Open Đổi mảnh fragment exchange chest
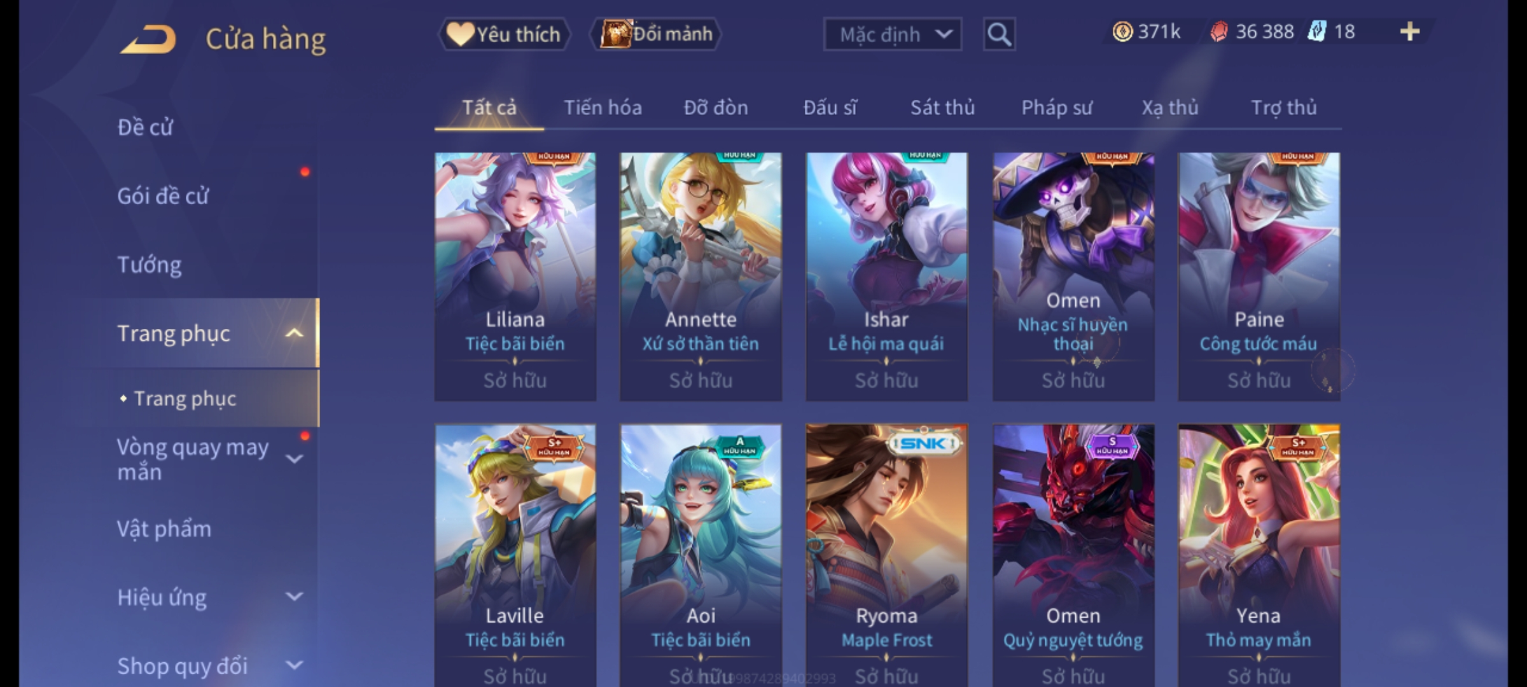This screenshot has width=1527, height=687. [655, 34]
